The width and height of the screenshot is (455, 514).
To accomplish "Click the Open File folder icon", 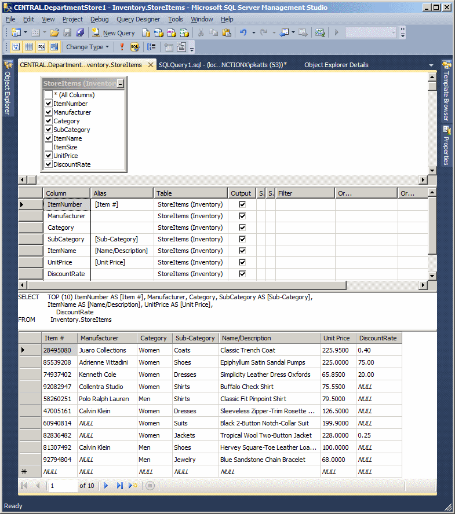I will coord(54,32).
